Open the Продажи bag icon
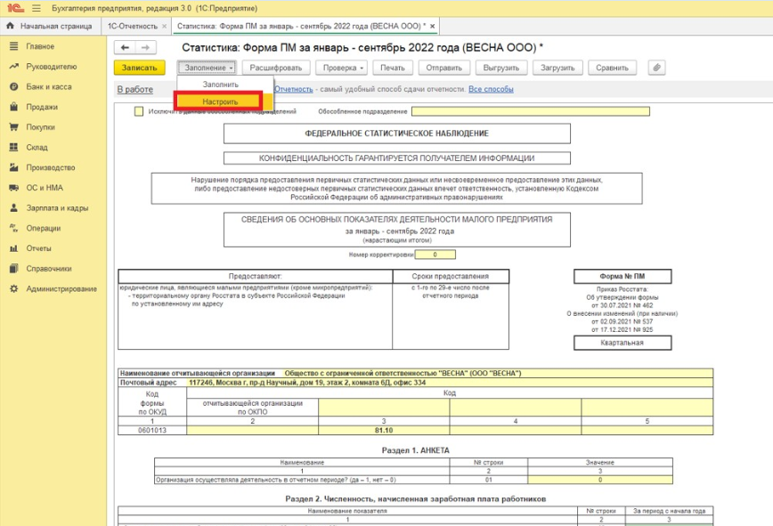The height and width of the screenshot is (526, 773). [x=14, y=107]
